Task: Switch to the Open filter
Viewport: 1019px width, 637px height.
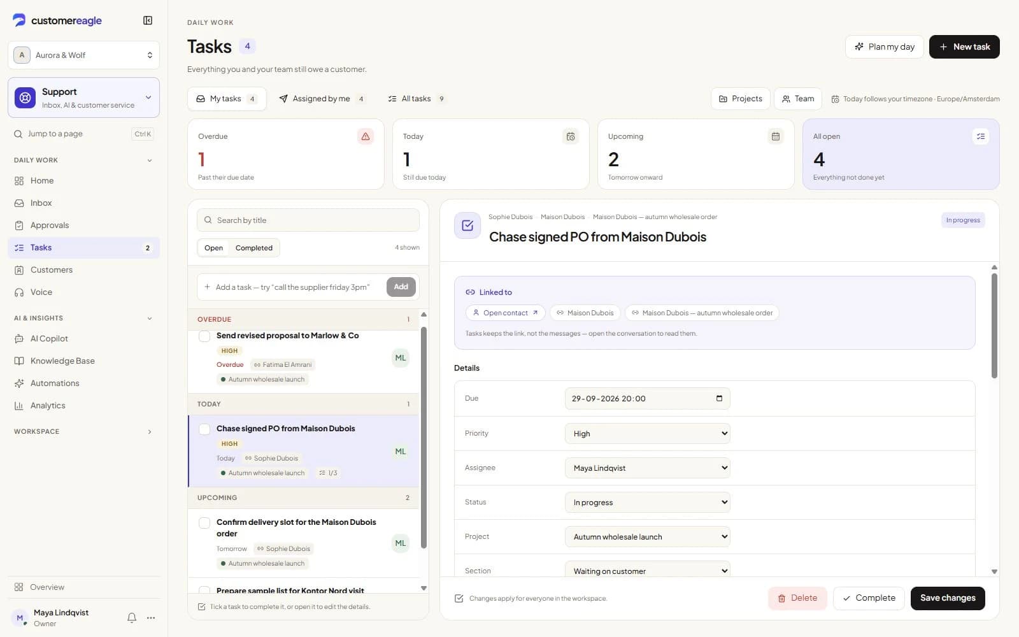Action: pos(213,248)
